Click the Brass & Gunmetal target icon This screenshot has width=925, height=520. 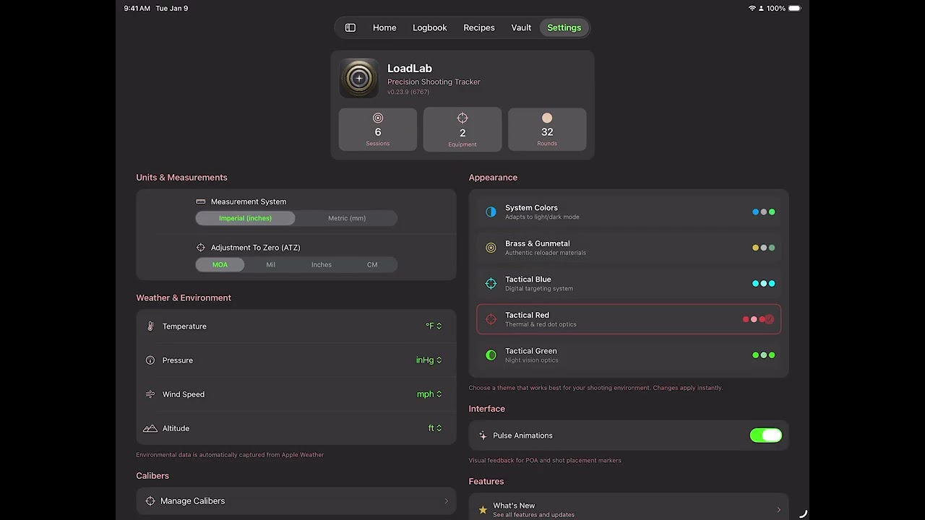point(491,248)
